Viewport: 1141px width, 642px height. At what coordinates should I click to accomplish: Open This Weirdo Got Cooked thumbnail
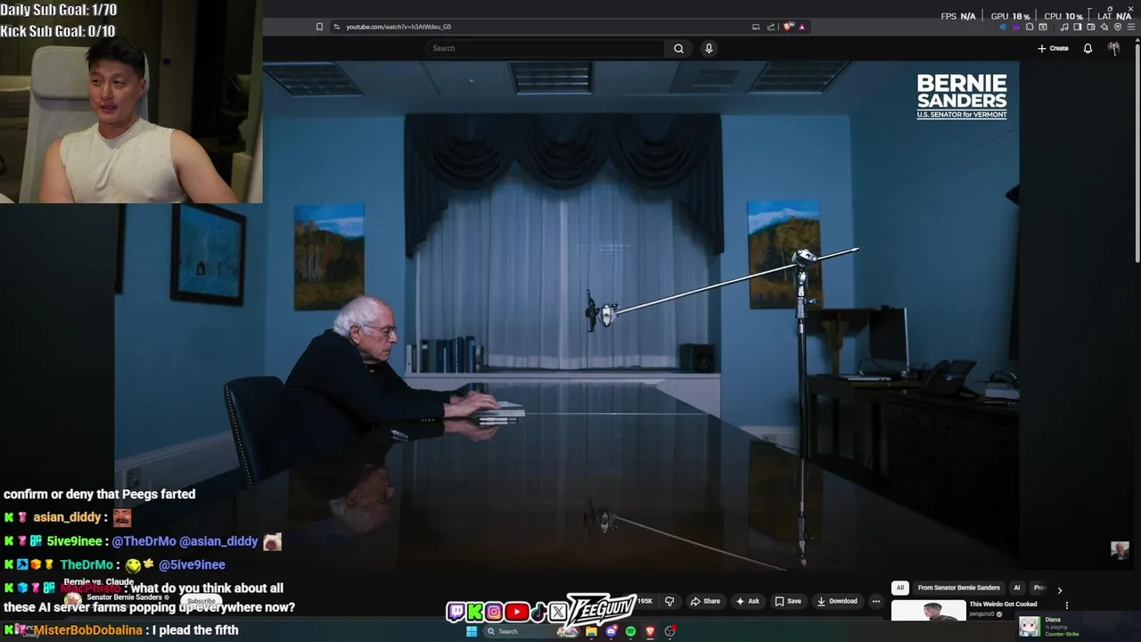(928, 611)
